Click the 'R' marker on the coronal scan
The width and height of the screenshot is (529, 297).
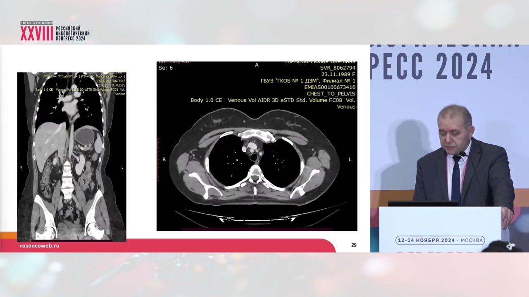pos(21,167)
